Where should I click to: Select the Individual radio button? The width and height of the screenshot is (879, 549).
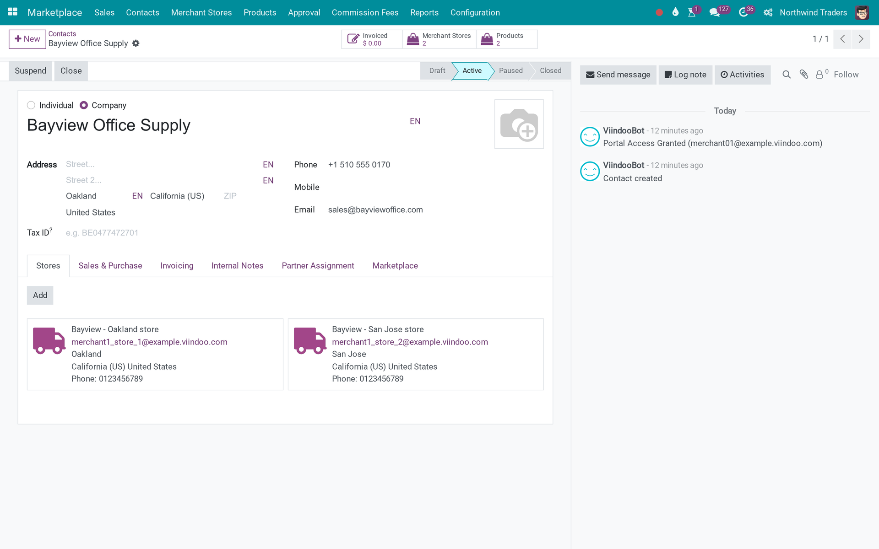coord(31,105)
